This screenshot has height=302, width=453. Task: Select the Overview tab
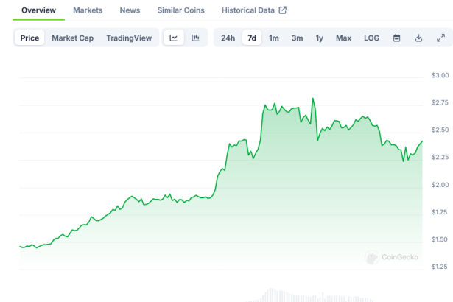pos(38,10)
